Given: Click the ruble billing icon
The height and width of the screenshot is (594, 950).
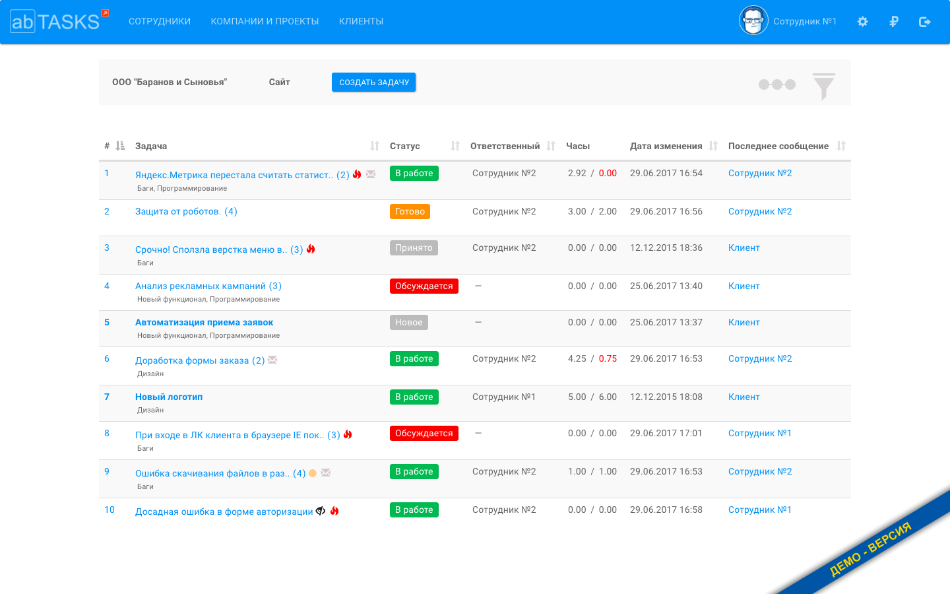Looking at the screenshot, I should (893, 21).
